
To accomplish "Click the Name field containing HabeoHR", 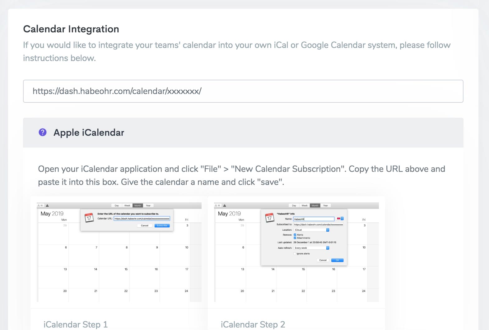I will pos(314,219).
